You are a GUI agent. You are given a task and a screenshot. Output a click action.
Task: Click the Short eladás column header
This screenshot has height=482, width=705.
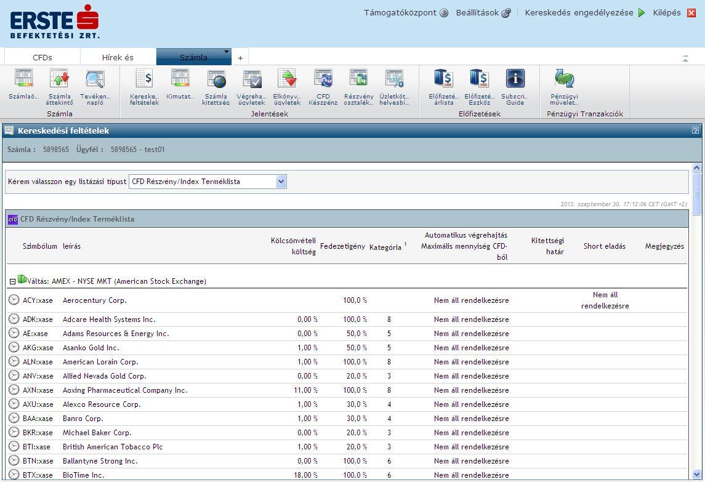click(604, 246)
